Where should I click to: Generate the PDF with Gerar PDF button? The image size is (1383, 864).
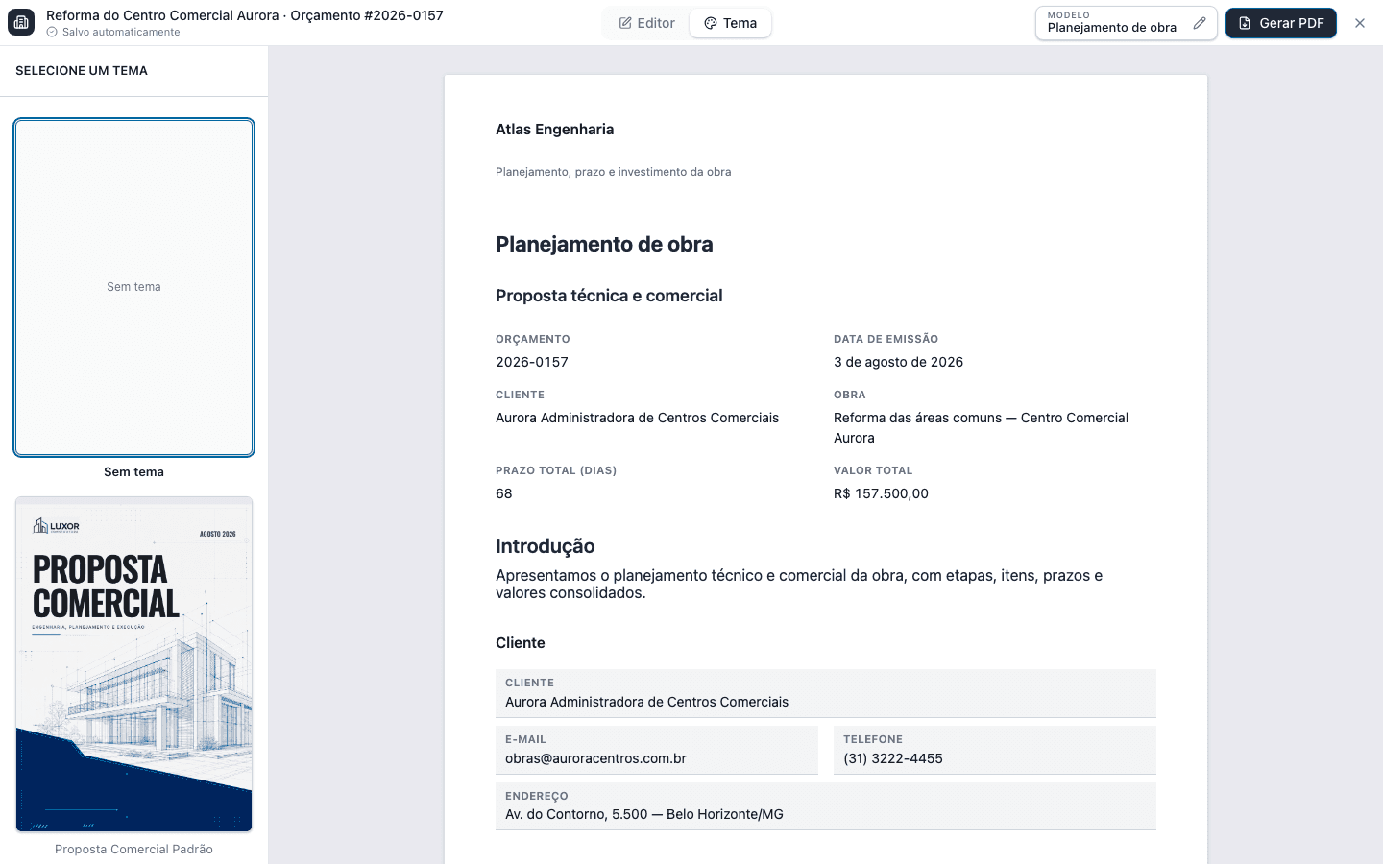[x=1281, y=23]
